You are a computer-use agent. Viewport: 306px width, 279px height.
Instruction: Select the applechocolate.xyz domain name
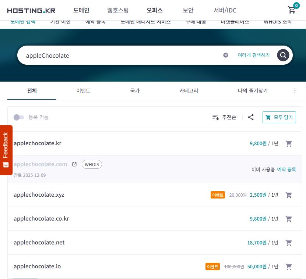tap(39, 195)
